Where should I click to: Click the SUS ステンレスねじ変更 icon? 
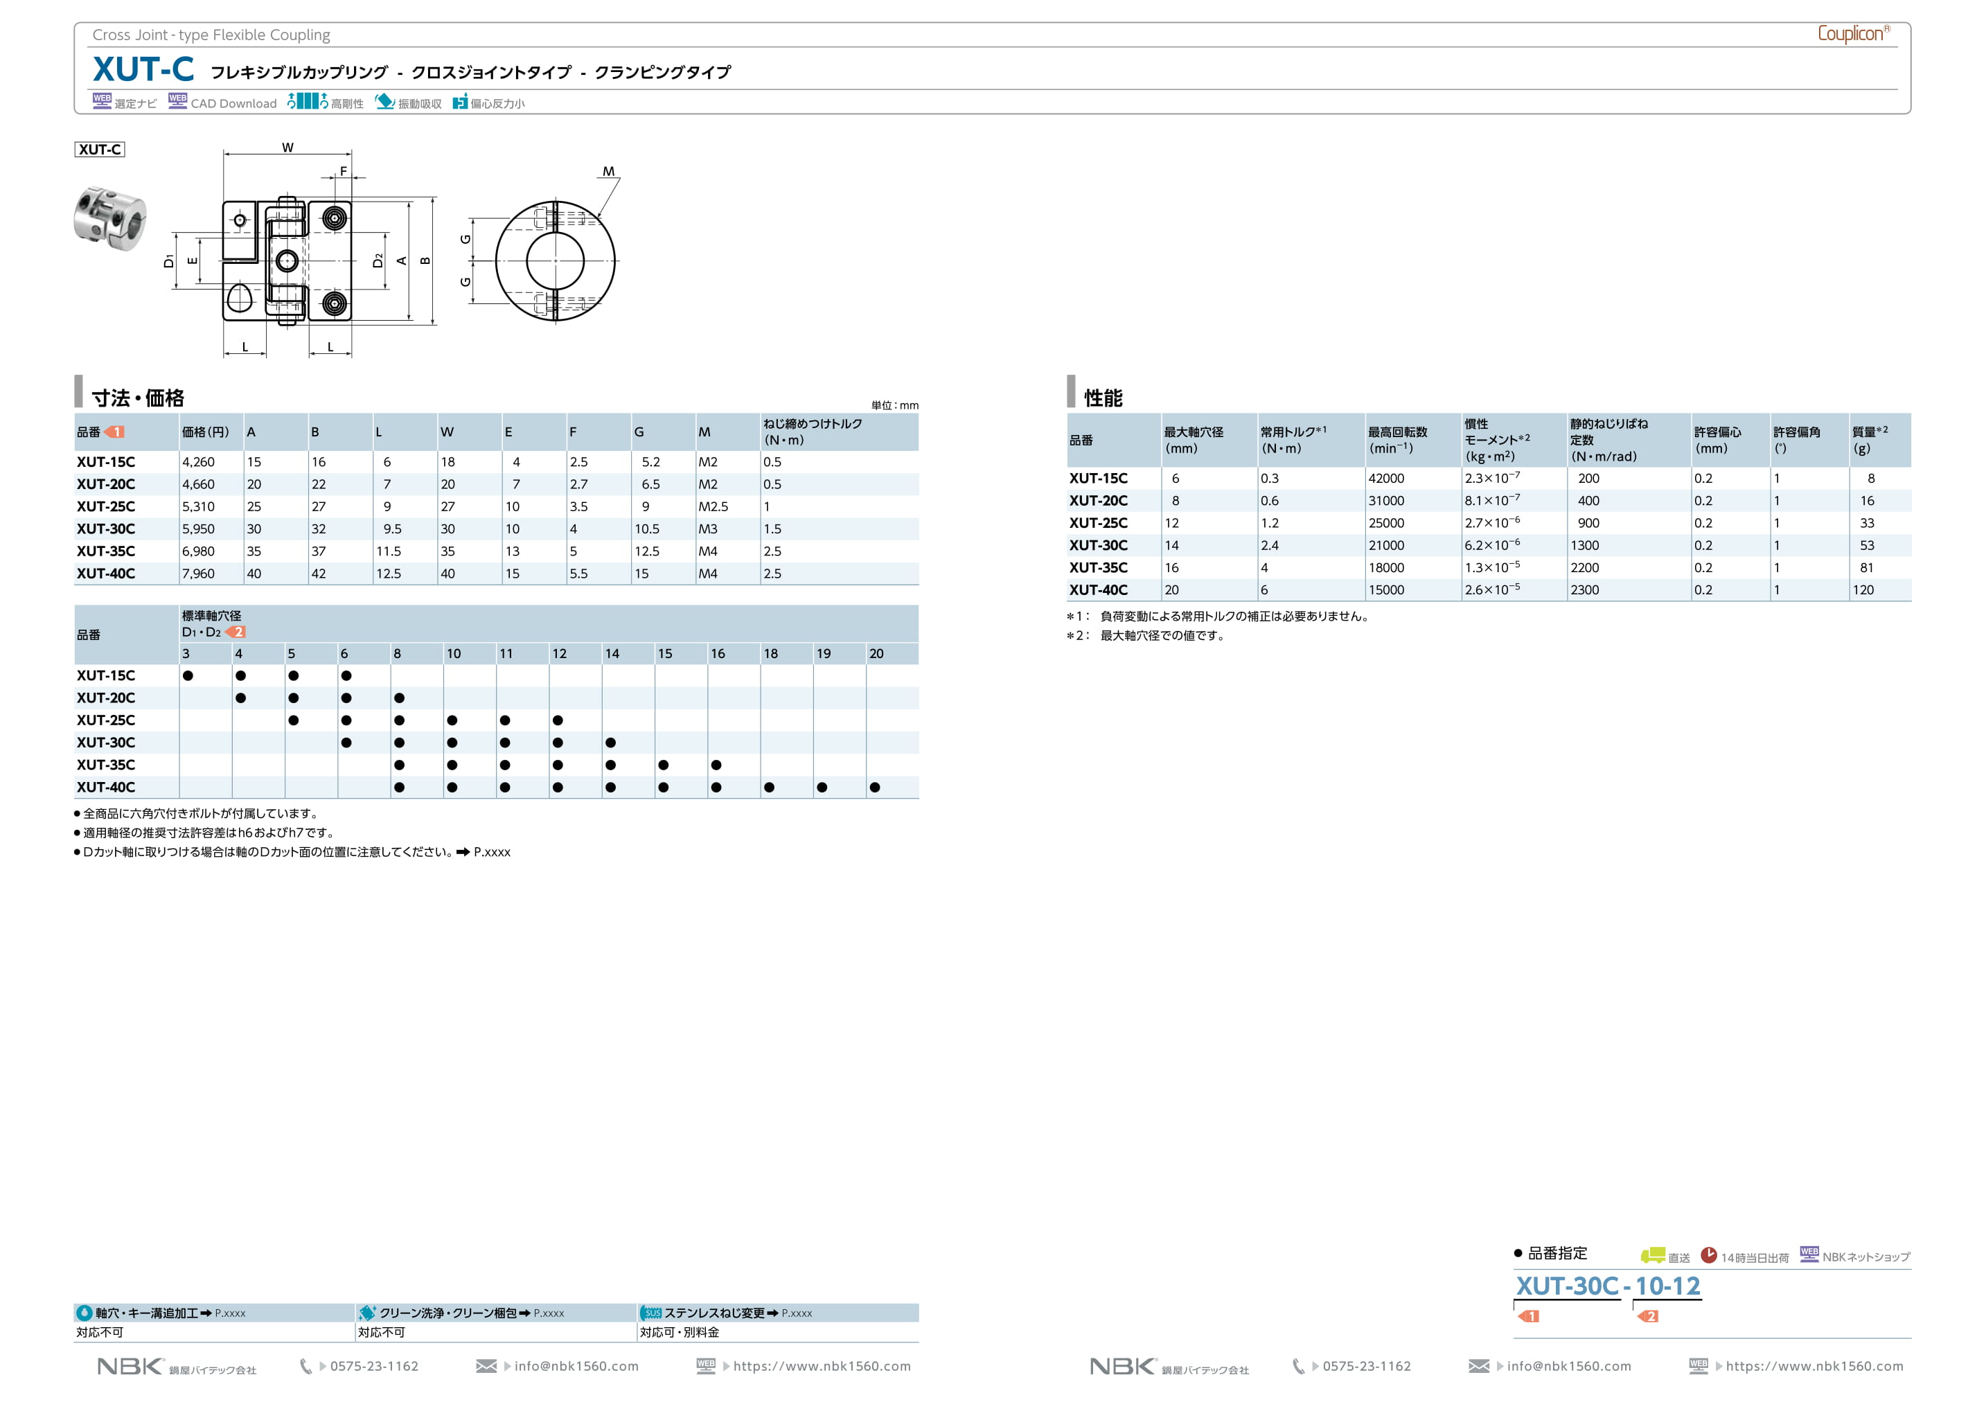pos(651,1313)
